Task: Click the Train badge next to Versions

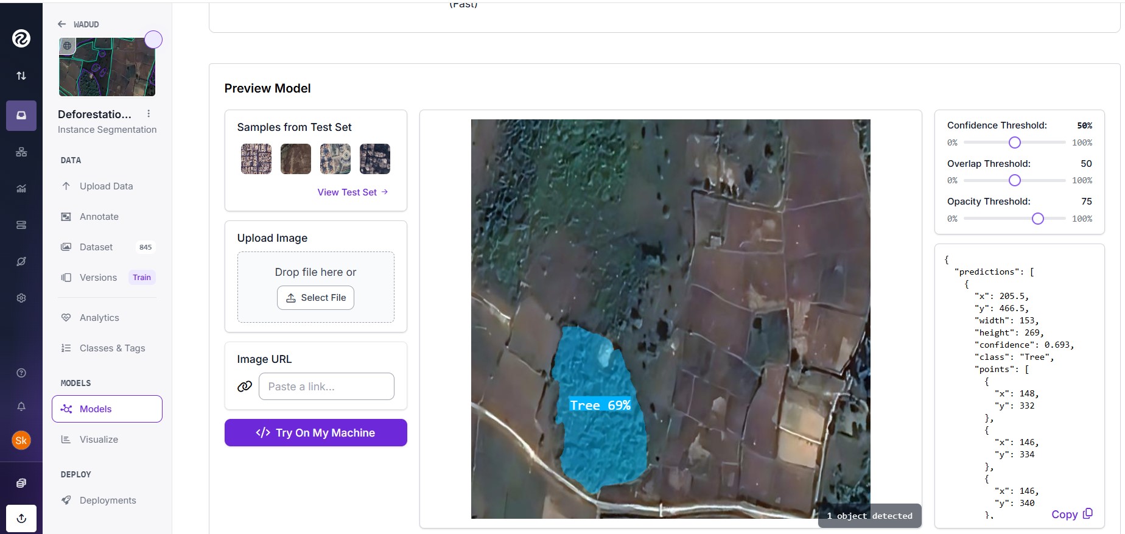Action: click(x=142, y=278)
